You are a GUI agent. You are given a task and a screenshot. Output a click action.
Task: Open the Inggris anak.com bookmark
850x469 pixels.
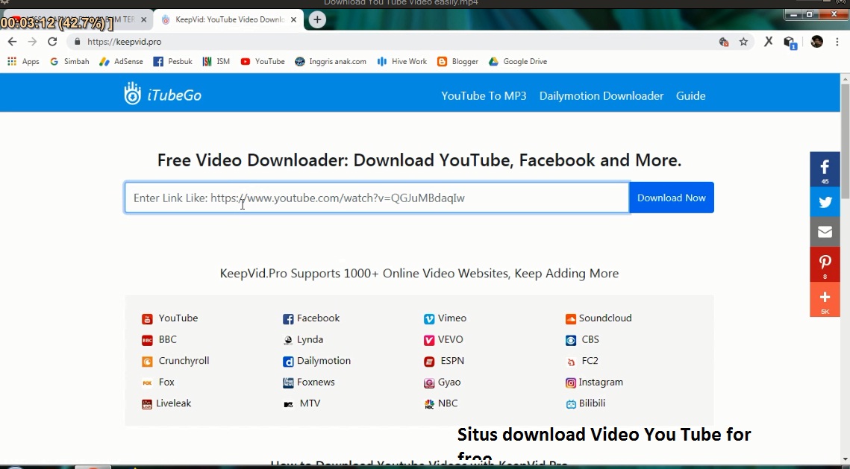point(331,62)
